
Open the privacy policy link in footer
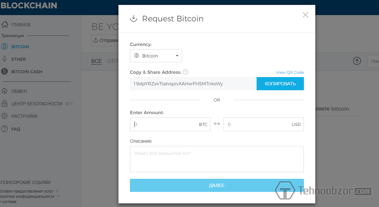[x=27, y=197]
